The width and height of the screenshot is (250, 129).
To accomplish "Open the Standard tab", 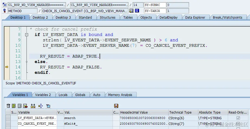I will (85, 17).
